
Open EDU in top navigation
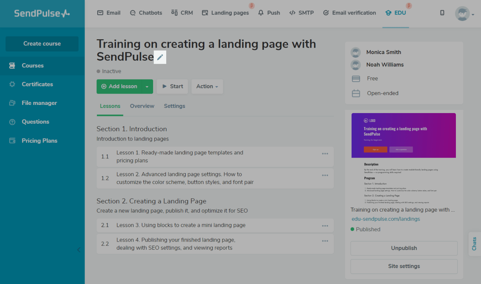pyautogui.click(x=396, y=13)
